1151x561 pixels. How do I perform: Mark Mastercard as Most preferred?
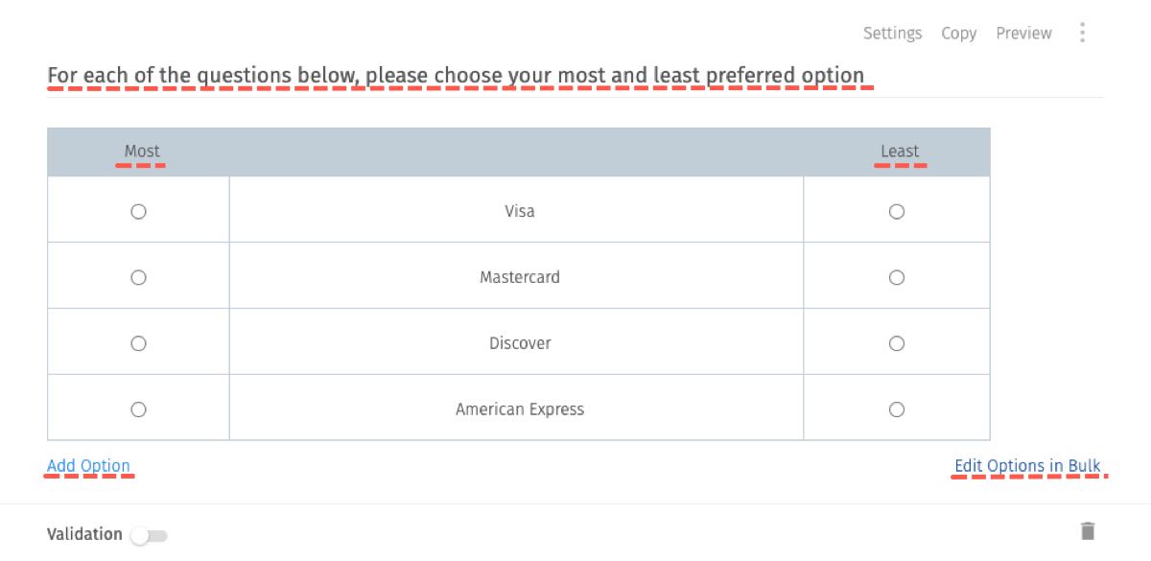137,277
